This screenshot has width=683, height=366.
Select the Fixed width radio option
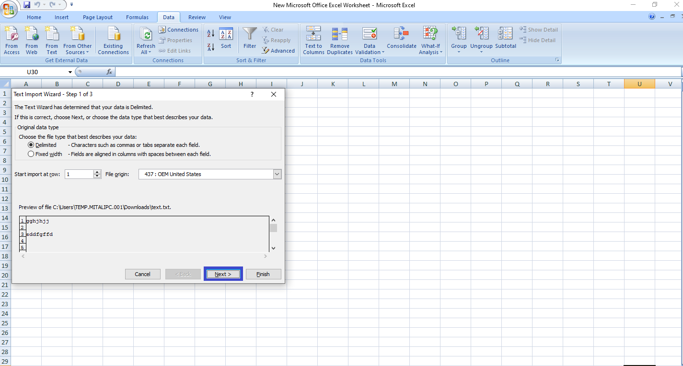tap(31, 154)
